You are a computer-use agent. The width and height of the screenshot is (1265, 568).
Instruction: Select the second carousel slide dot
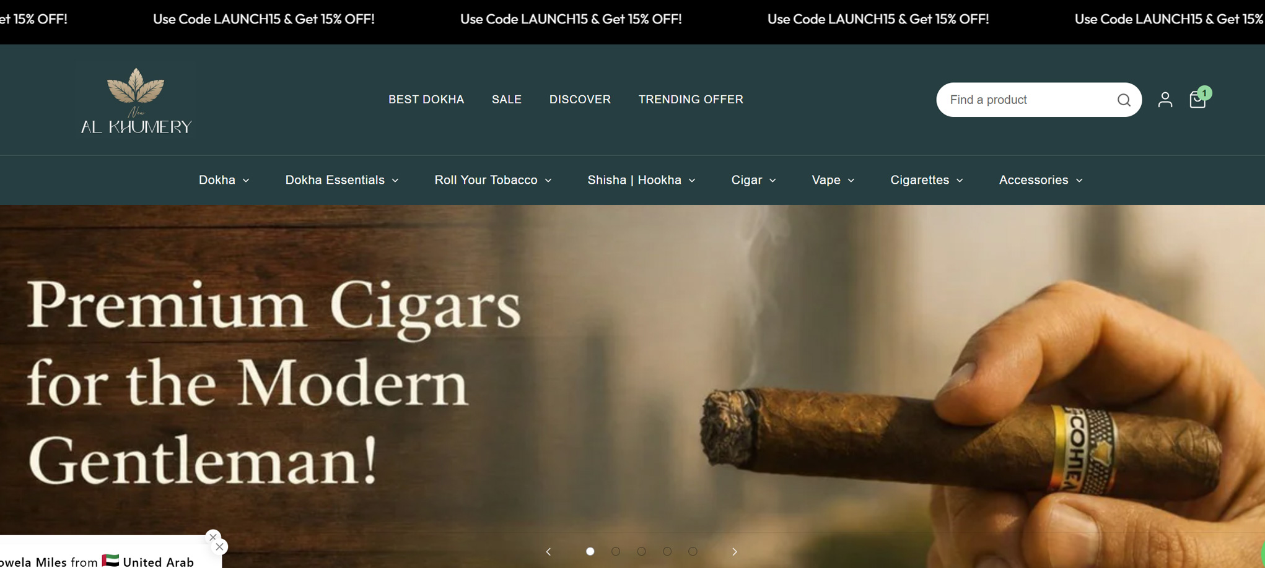click(x=616, y=551)
